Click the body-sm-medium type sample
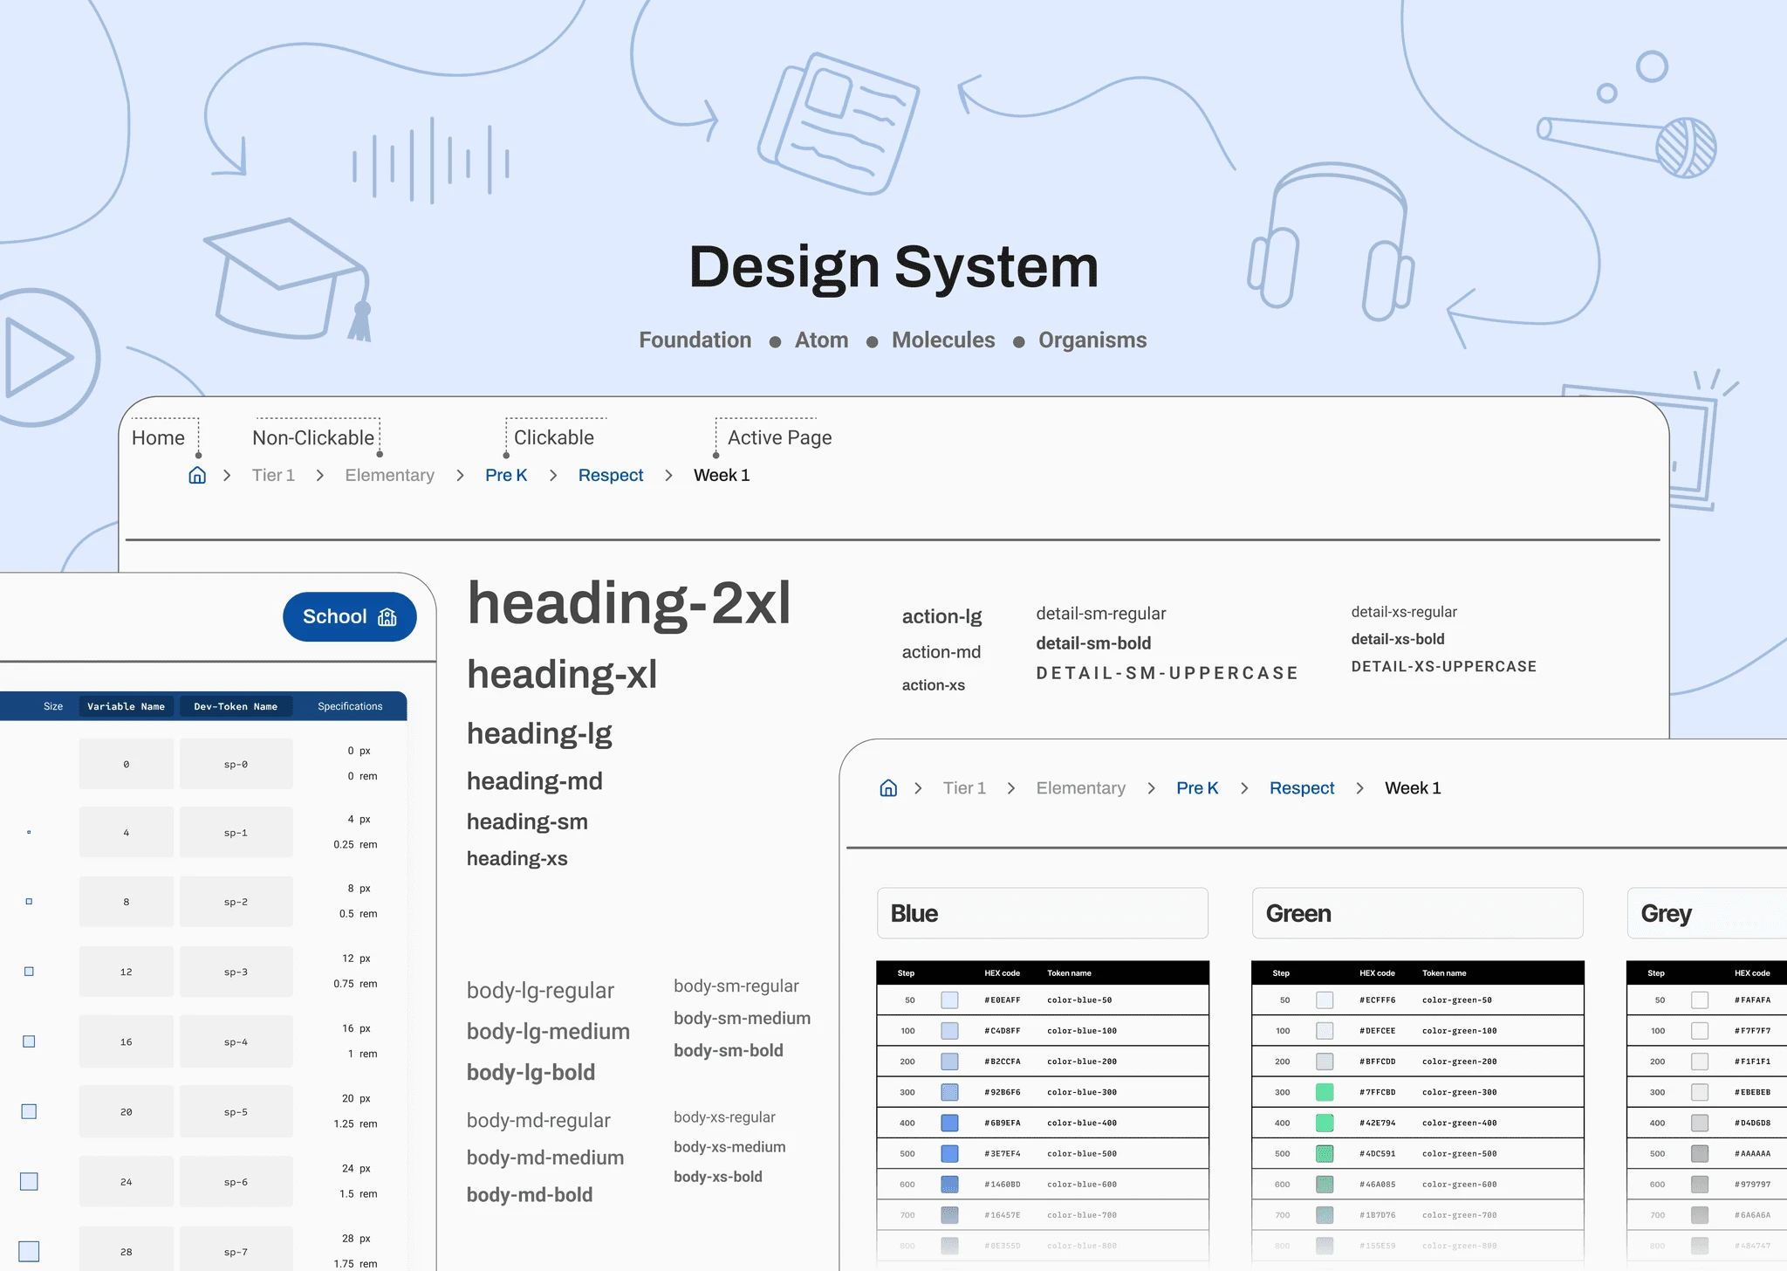The height and width of the screenshot is (1271, 1787). (742, 1018)
